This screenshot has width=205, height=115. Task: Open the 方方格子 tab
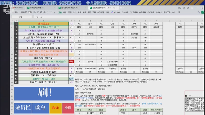point(125,12)
